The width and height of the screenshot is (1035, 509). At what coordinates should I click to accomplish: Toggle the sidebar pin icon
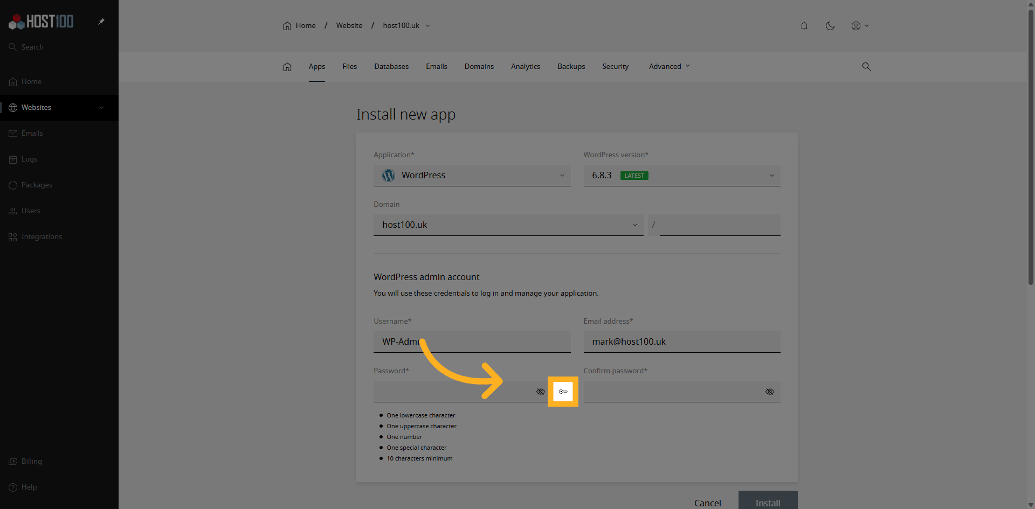[101, 22]
